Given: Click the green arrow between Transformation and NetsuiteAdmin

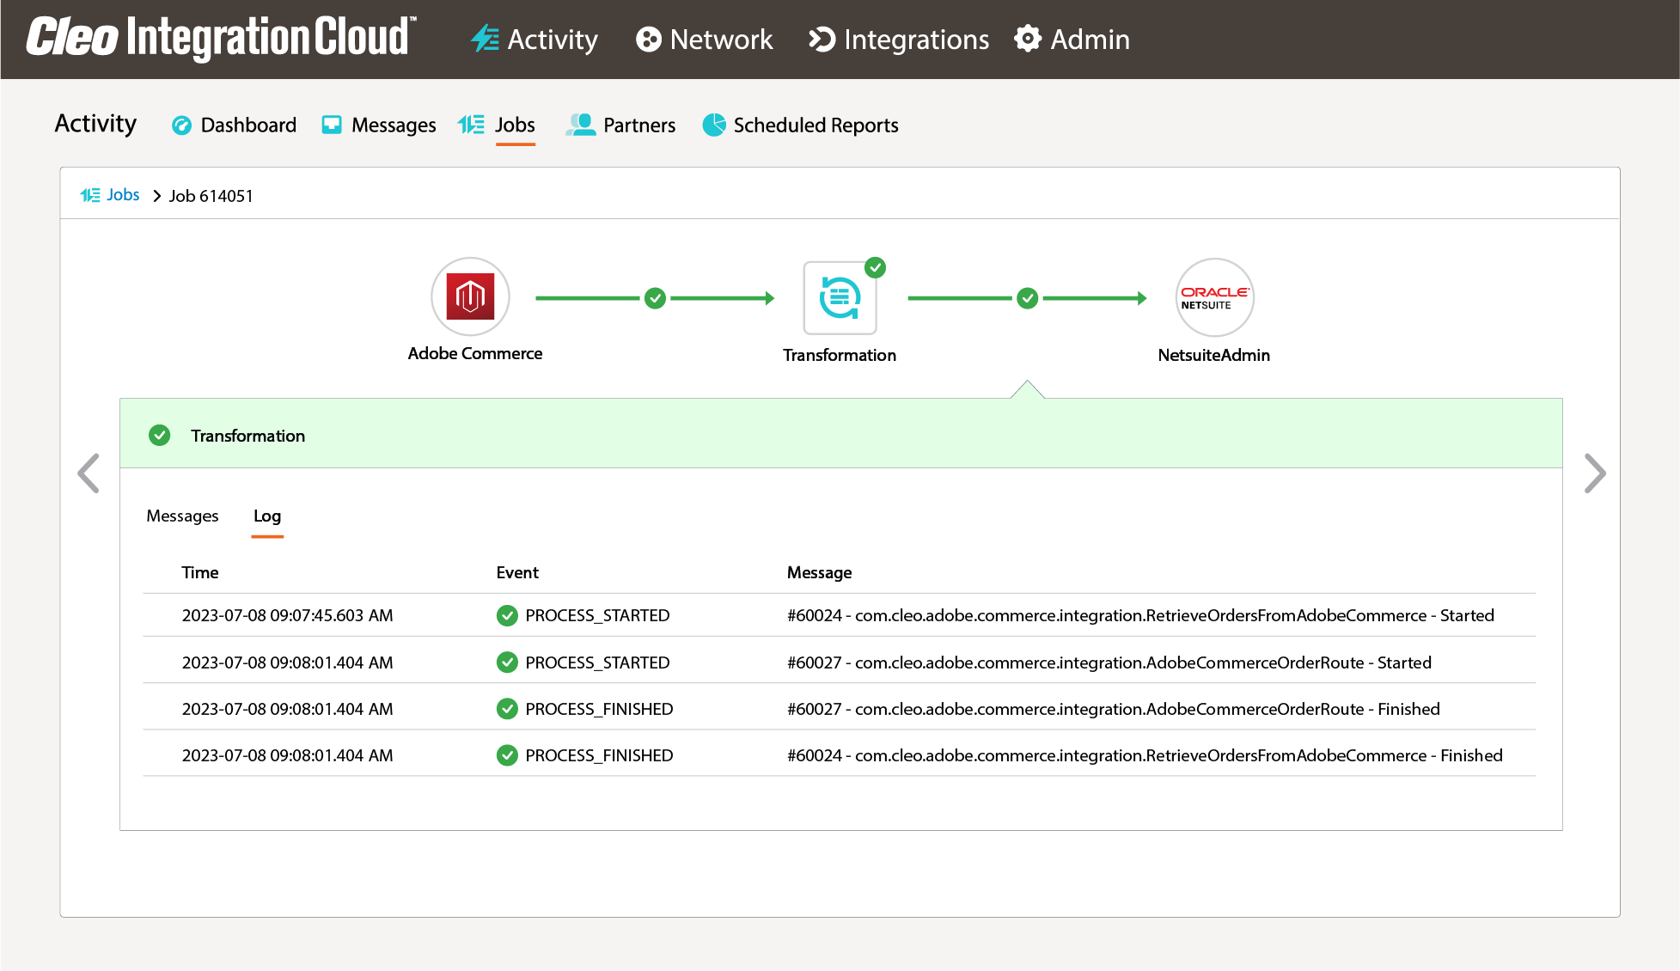Looking at the screenshot, I should pos(1028,298).
